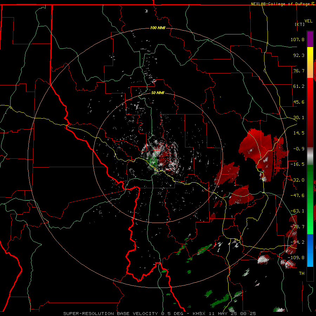Viewport: 316px width, 316px height.
Task: Click the -109.8 legend value
Action: (296, 258)
